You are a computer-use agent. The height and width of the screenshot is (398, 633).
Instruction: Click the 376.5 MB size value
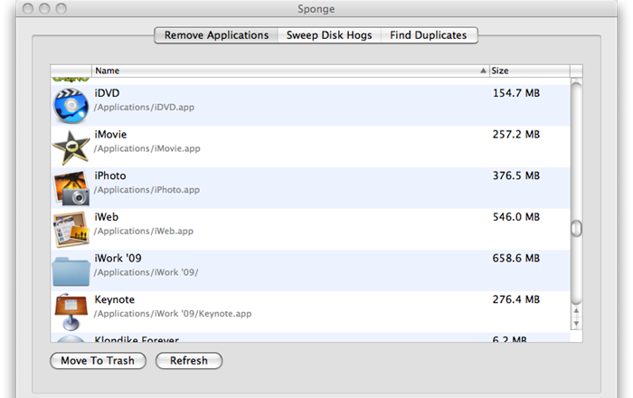[x=516, y=176]
